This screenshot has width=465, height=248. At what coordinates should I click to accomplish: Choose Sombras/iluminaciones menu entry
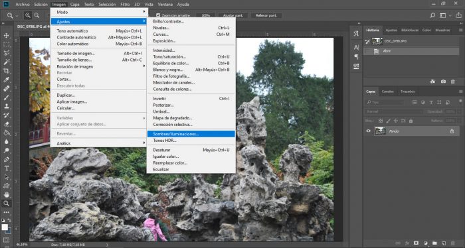point(191,134)
